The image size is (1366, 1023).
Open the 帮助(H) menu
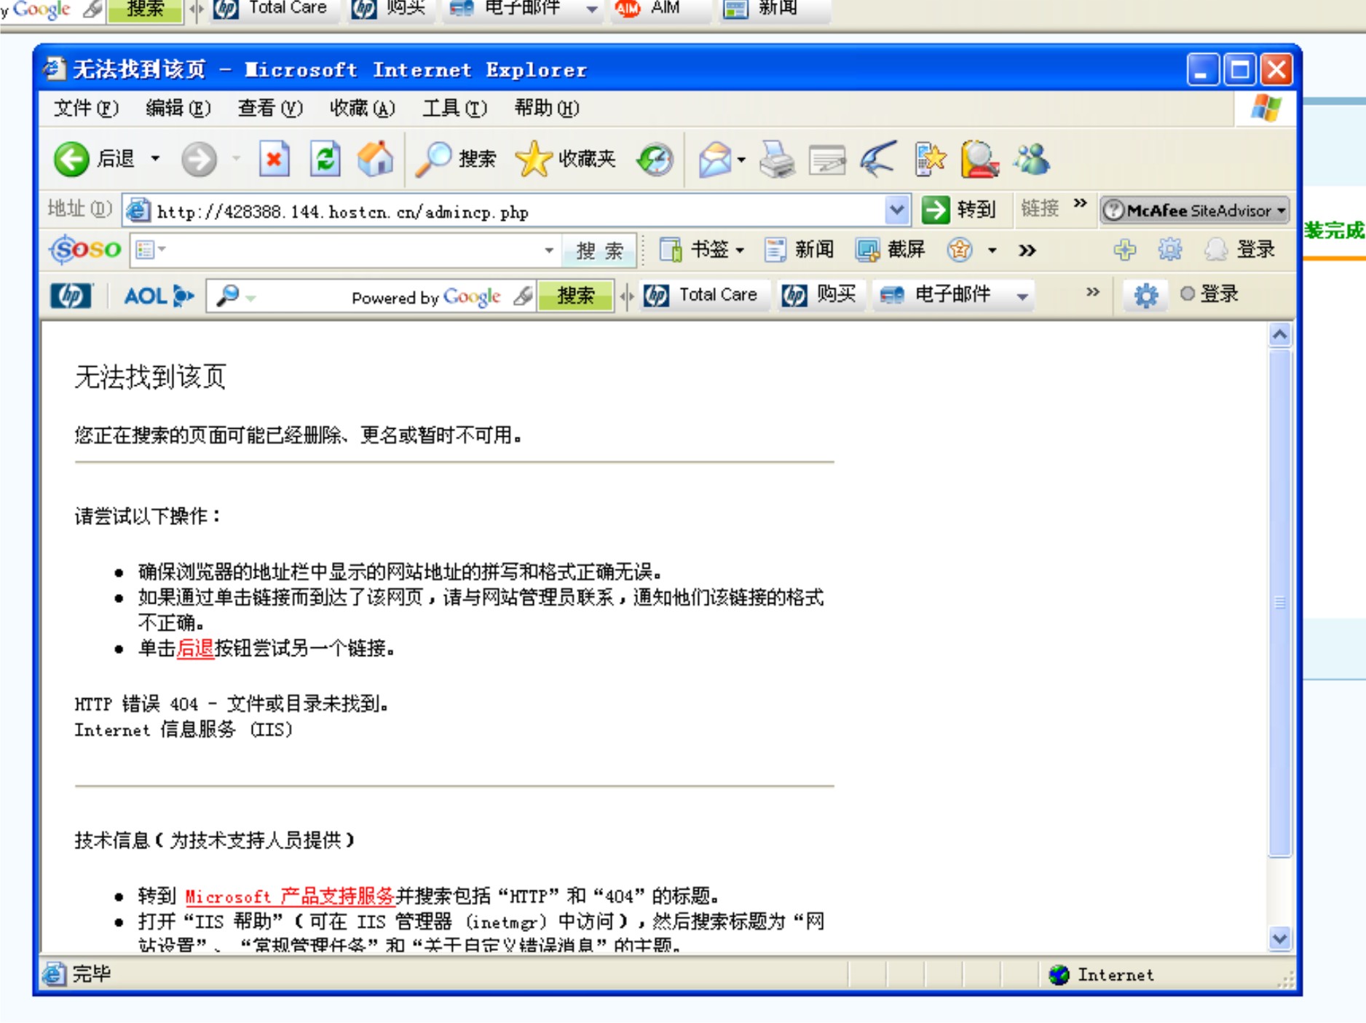click(546, 108)
